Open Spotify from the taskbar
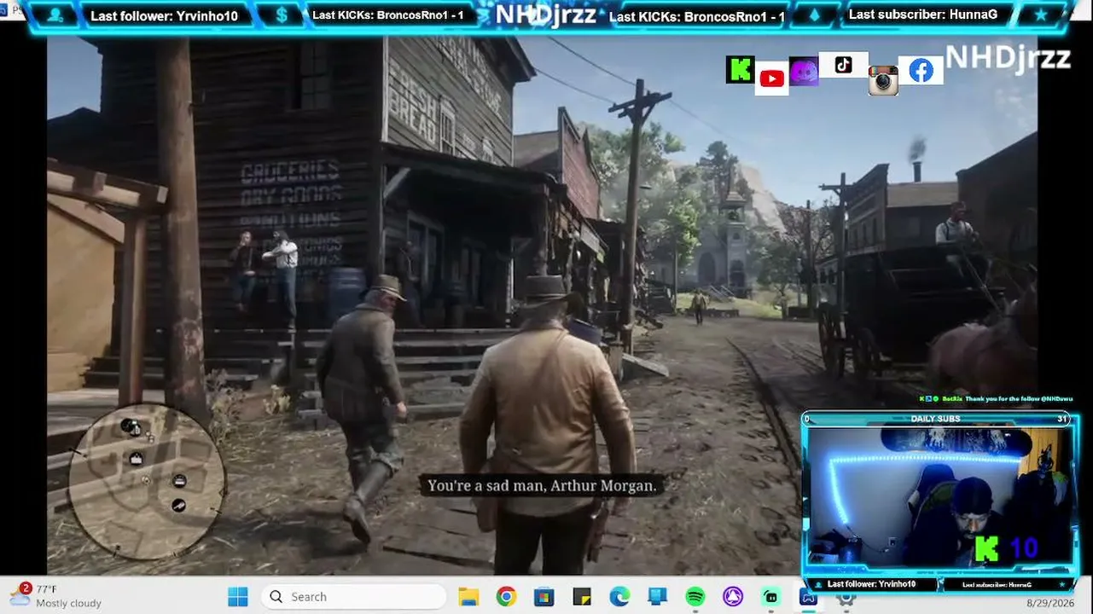The width and height of the screenshot is (1093, 614). pos(695,597)
